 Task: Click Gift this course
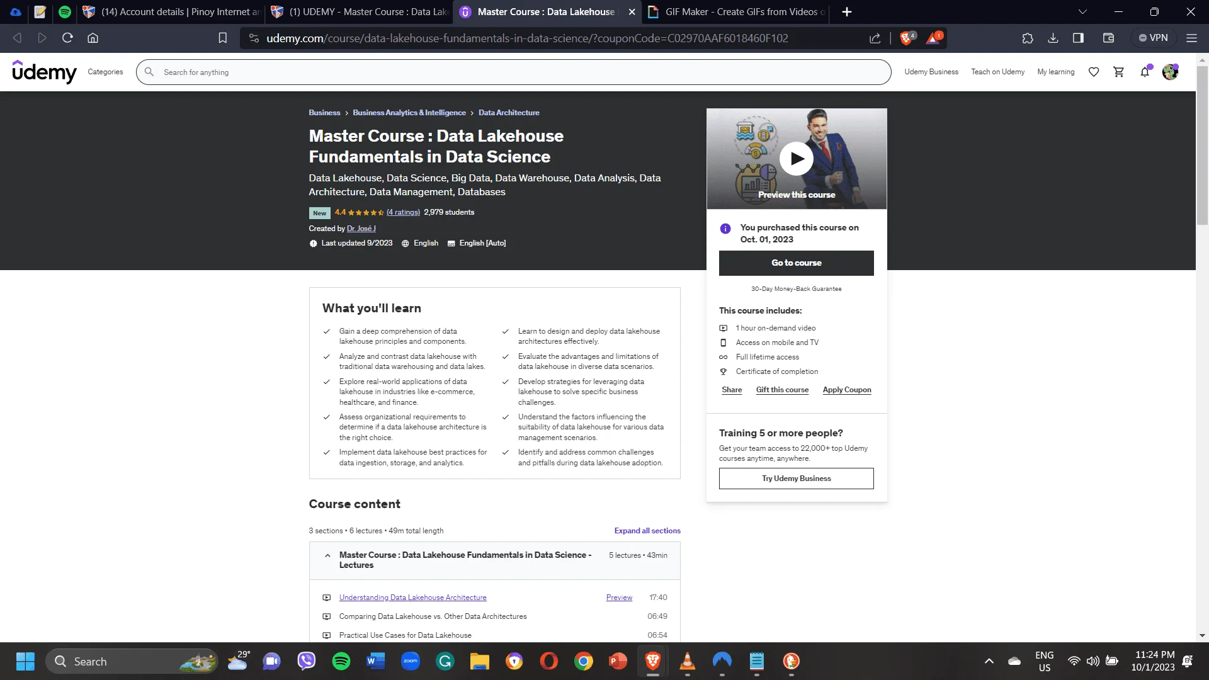click(782, 390)
